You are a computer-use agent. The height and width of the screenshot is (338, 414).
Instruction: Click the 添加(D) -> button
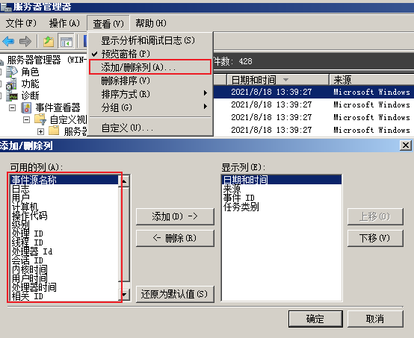tap(175, 216)
